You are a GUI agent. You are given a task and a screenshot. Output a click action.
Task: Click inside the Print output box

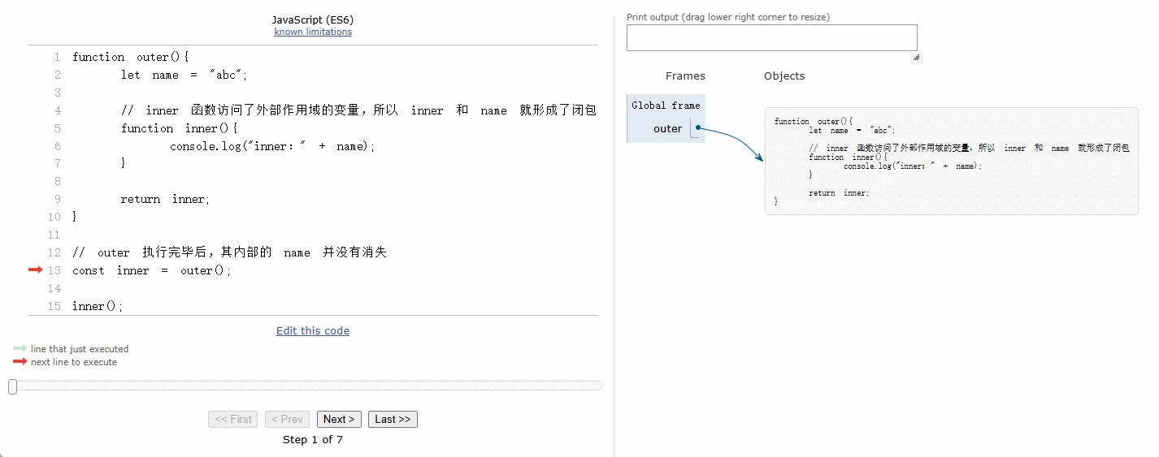point(771,38)
